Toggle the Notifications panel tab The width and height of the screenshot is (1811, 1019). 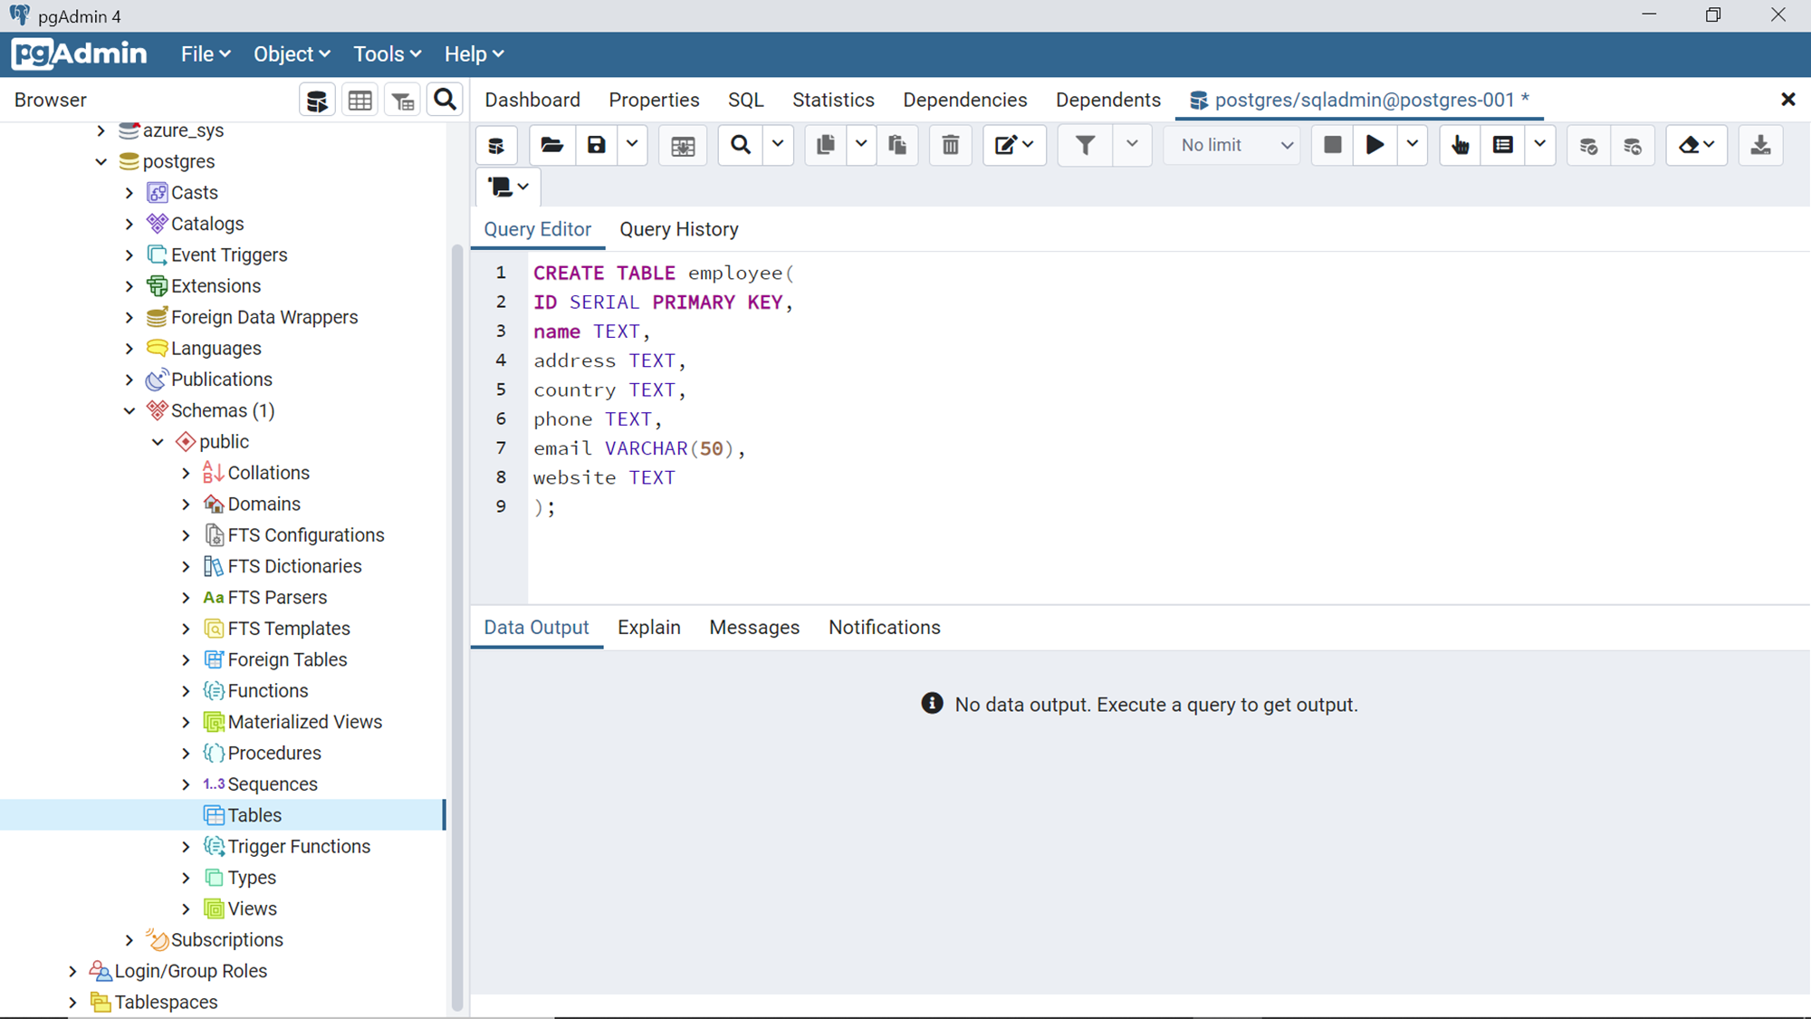[885, 627]
